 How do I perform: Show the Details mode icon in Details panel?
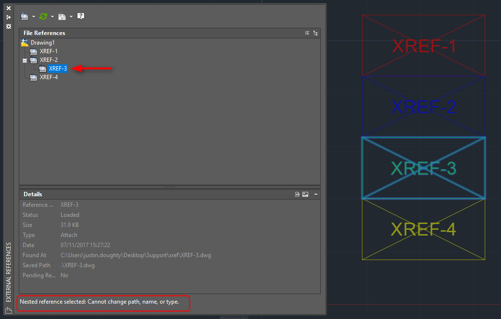[298, 194]
